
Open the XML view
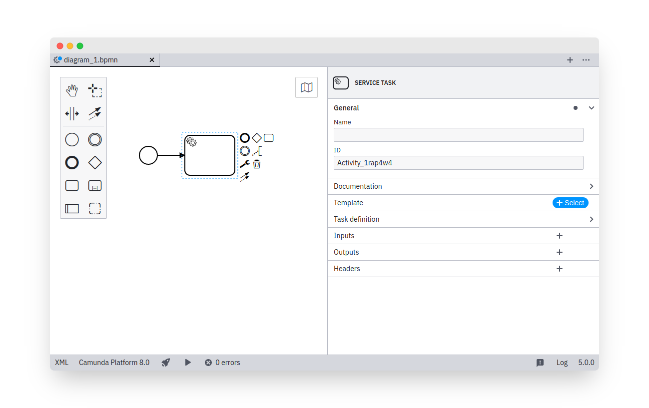[61, 363]
